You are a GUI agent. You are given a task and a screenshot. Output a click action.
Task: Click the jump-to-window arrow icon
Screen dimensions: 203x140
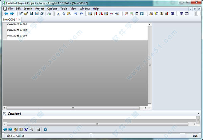tap(137, 14)
